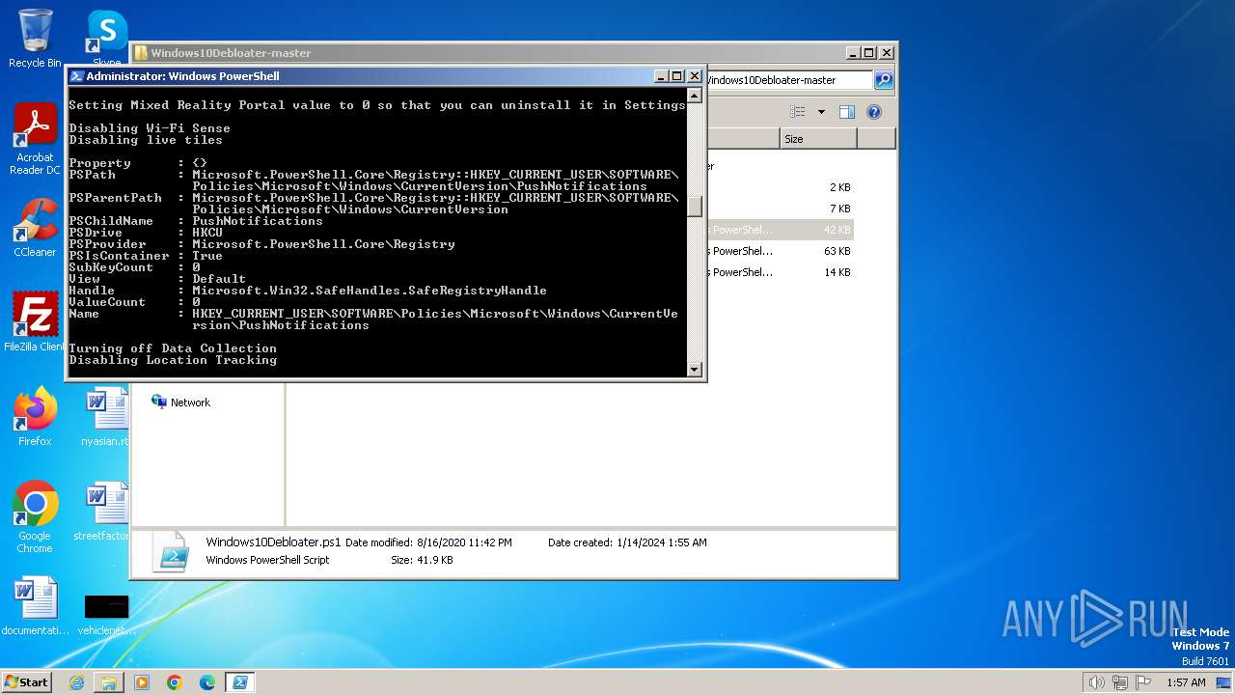Select the nyasian Word document on the desktop
Image resolution: width=1235 pixels, height=695 pixels.
click(x=106, y=416)
